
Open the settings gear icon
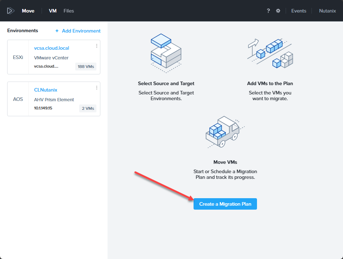pos(278,11)
